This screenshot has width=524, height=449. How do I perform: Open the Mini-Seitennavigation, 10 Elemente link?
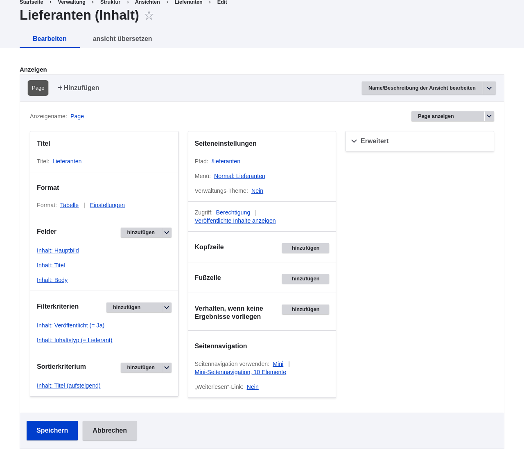[x=240, y=372]
